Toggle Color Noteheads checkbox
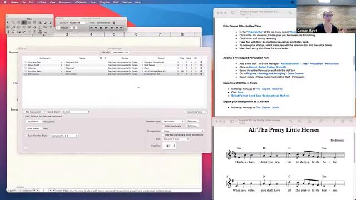Image resolution: width=356 pixels, height=200 pixels. click(163, 126)
